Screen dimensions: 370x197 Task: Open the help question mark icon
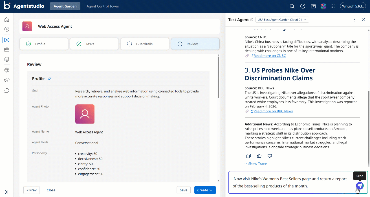(303, 6)
